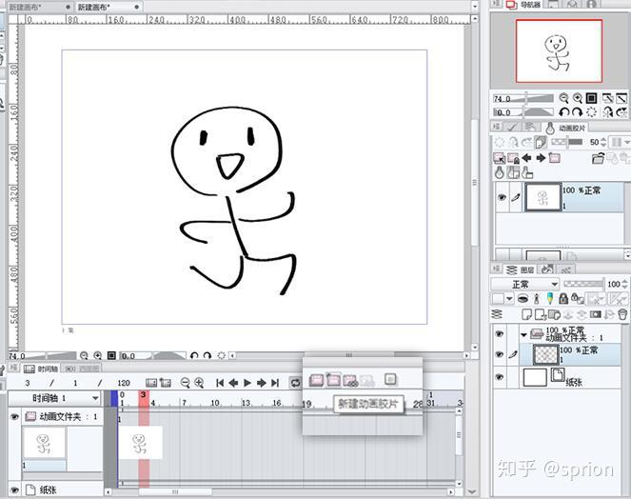Lock the layer with padlock icon
This screenshot has height=499, width=631.
tap(563, 298)
